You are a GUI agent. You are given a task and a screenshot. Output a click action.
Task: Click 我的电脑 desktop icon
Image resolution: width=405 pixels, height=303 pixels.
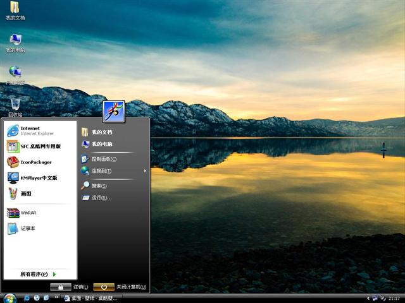tap(15, 41)
